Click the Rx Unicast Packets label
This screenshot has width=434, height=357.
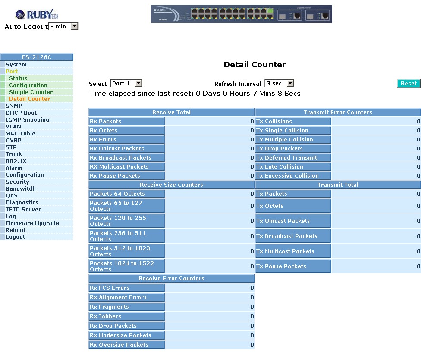pos(126,148)
